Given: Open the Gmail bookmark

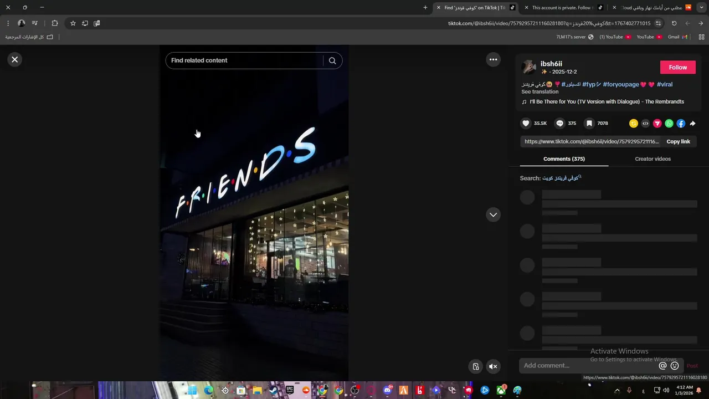Looking at the screenshot, I should [677, 37].
